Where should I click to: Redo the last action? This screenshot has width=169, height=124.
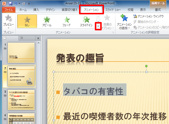23,3
